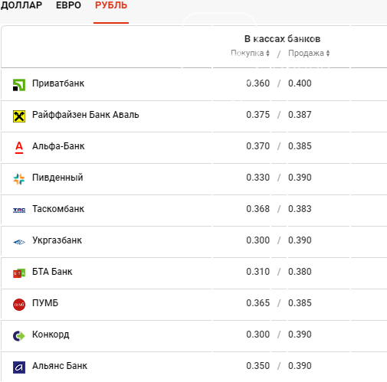
Task: Open the Альфа-Банк bank name link
Action: pyautogui.click(x=58, y=146)
